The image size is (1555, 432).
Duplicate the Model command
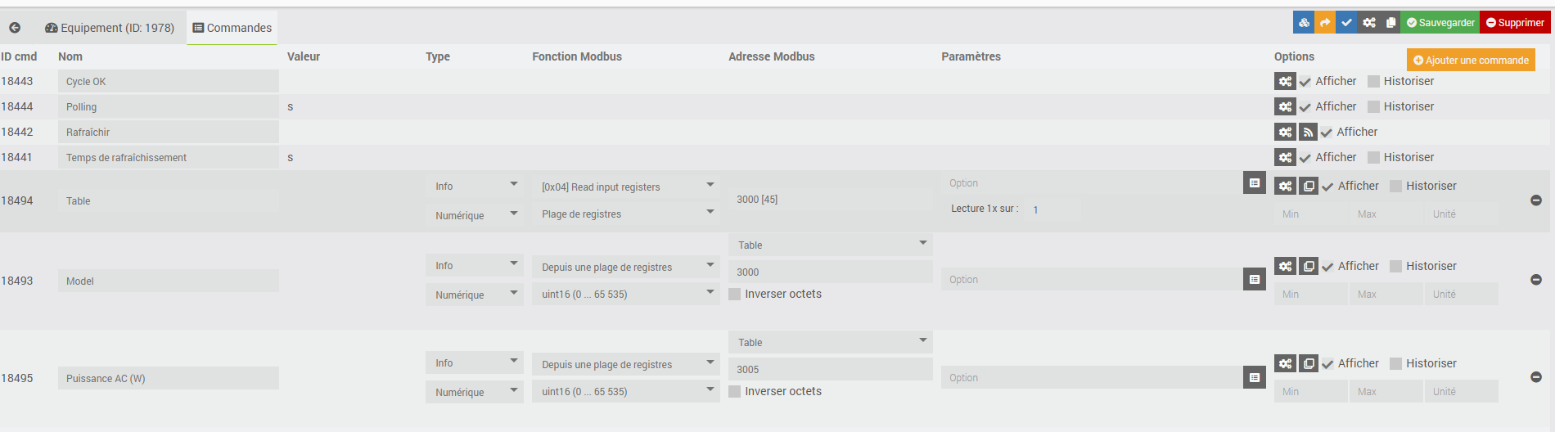(x=1309, y=266)
